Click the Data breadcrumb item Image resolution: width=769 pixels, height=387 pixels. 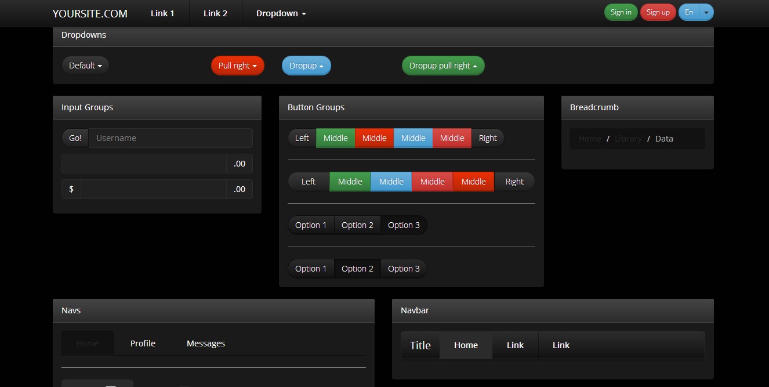point(664,138)
